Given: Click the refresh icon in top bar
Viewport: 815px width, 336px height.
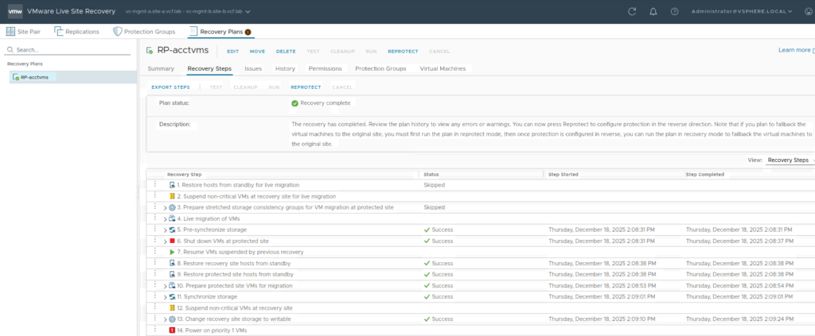Looking at the screenshot, I should click(632, 12).
